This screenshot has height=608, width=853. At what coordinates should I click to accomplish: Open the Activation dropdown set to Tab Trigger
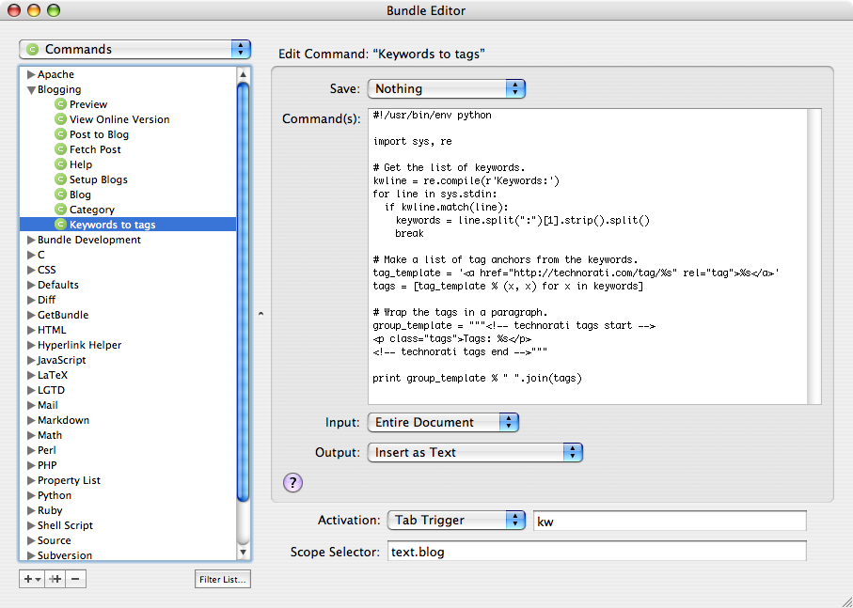click(x=456, y=520)
